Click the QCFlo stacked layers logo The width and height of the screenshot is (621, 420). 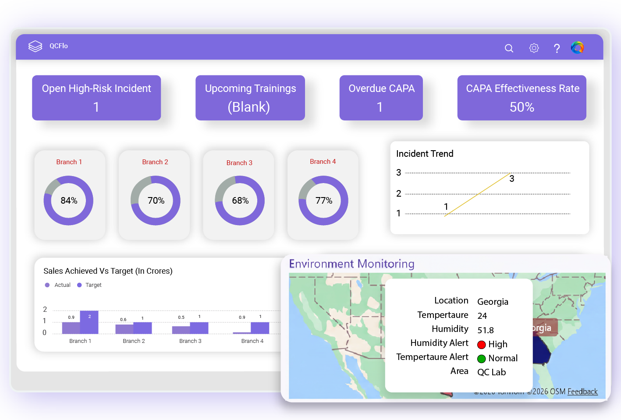click(35, 46)
